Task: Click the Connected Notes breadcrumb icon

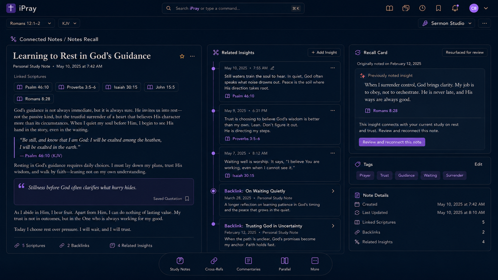Action: (x=13, y=39)
